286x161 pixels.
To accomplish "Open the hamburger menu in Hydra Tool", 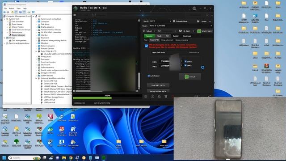I will coord(75,15).
